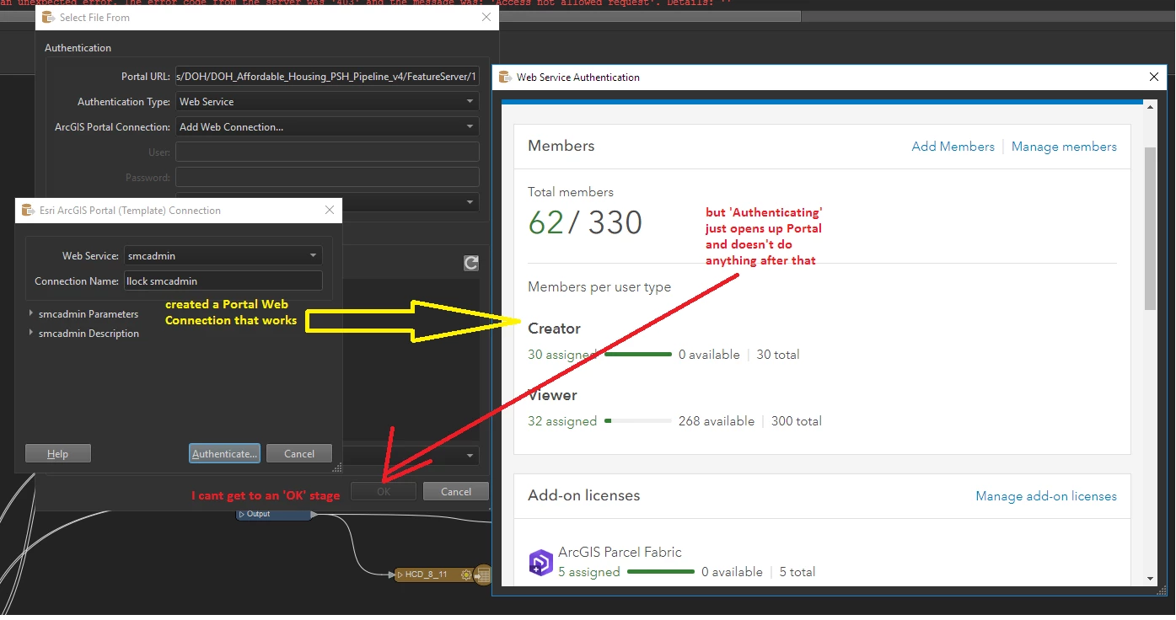This screenshot has height=620, width=1176.
Task: Click the Add-on licenses heading
Action: (584, 495)
